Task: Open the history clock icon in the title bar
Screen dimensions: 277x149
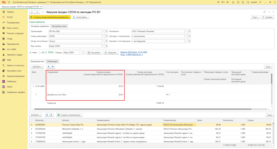Action: click(238, 2)
